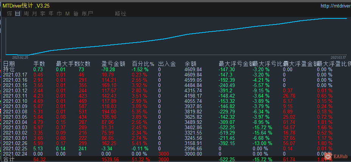Select the 2021.03.08 date row
Image resolution: width=351 pixels, height=162 pixels.
tap(15, 112)
